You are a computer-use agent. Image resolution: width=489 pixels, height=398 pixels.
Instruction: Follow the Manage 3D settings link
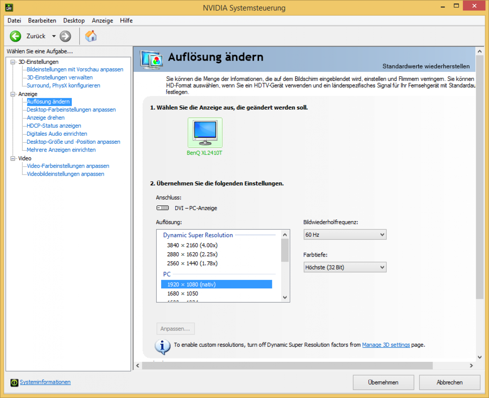coord(386,345)
